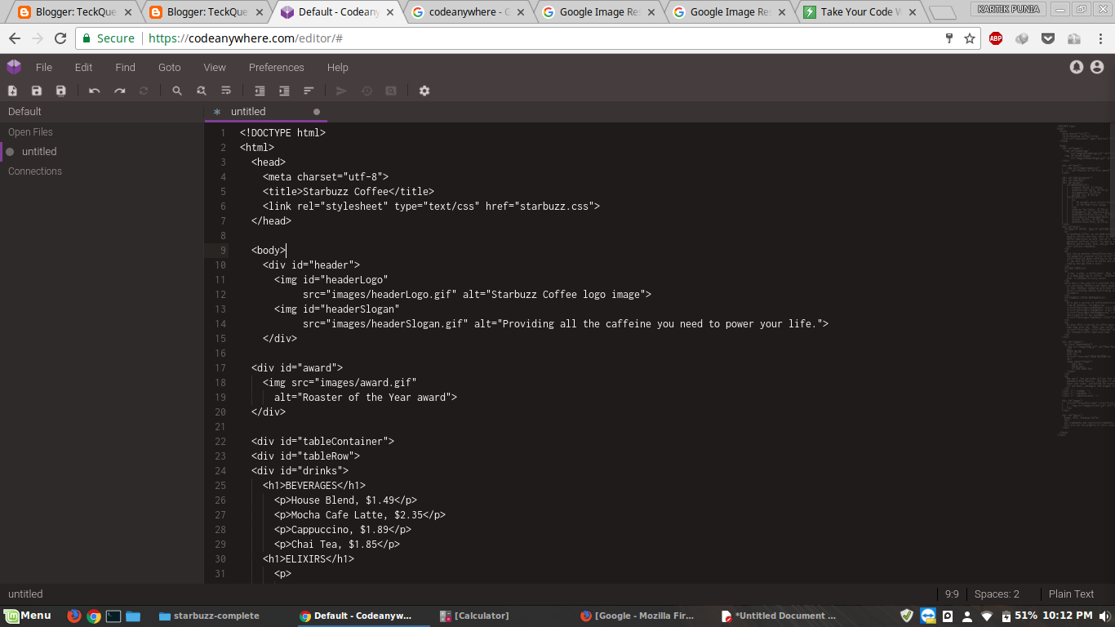Viewport: 1115px width, 627px height.
Task: Click the sort lines toolbar icon
Action: point(309,91)
